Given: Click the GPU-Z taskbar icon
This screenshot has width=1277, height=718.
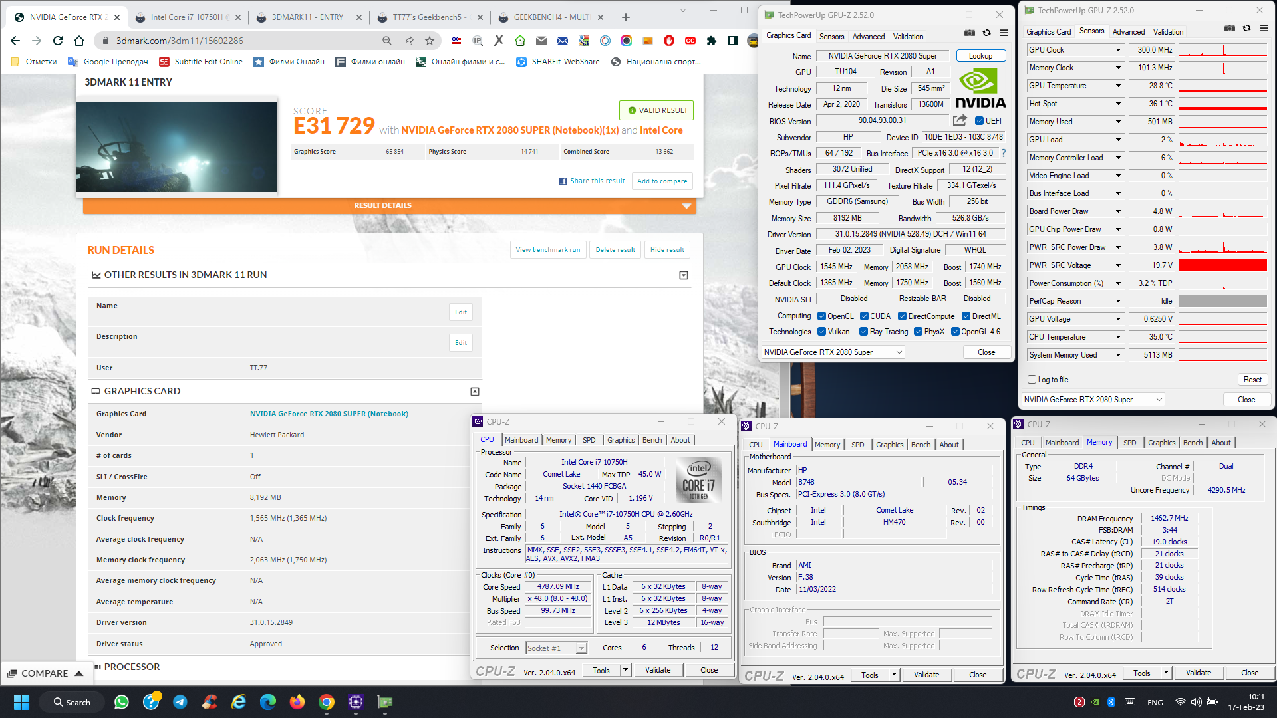Looking at the screenshot, I should click(385, 702).
